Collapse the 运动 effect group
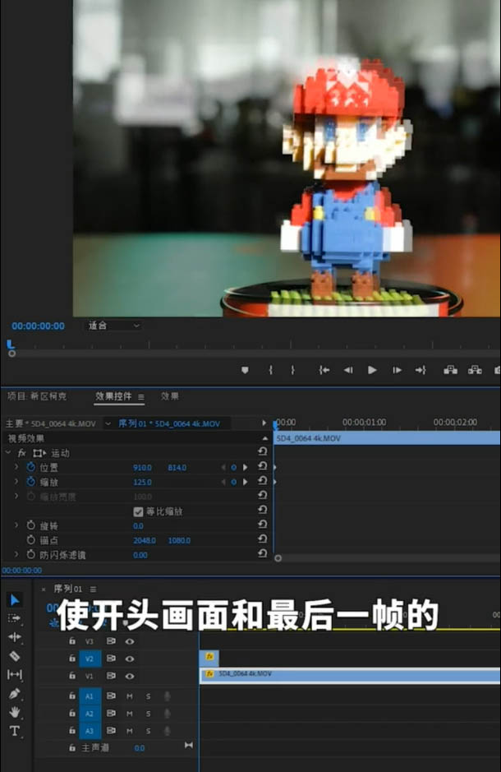This screenshot has width=501, height=772. [x=8, y=452]
